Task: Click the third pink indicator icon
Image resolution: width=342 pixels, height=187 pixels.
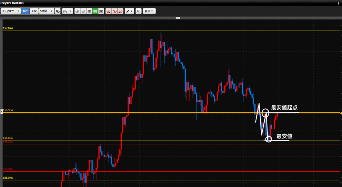Action: tap(120, 11)
